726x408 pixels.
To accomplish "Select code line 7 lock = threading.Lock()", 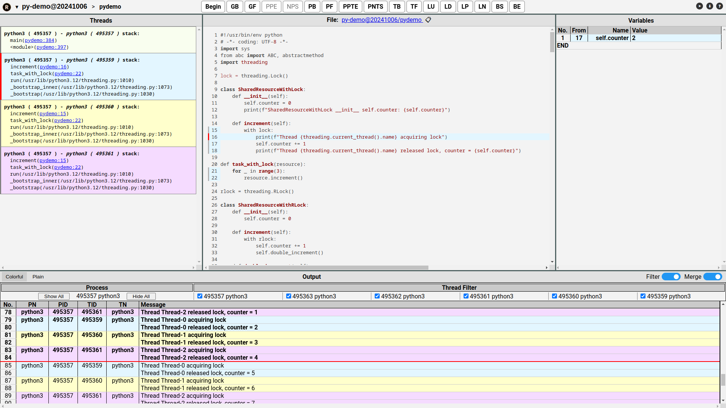I will pyautogui.click(x=254, y=76).
